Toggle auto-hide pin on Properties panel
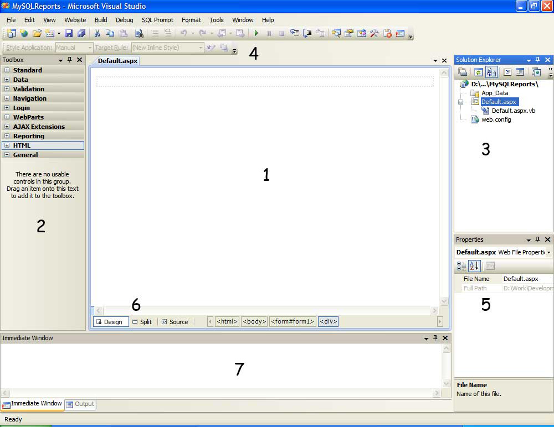This screenshot has width=554, height=427. tap(538, 239)
